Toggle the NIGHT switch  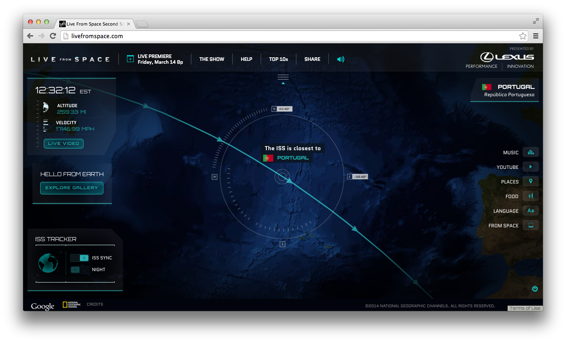pos(79,270)
